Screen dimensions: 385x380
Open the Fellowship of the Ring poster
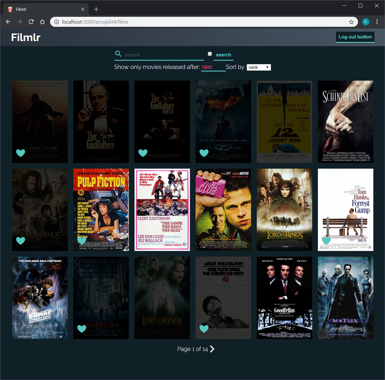pyautogui.click(x=284, y=210)
